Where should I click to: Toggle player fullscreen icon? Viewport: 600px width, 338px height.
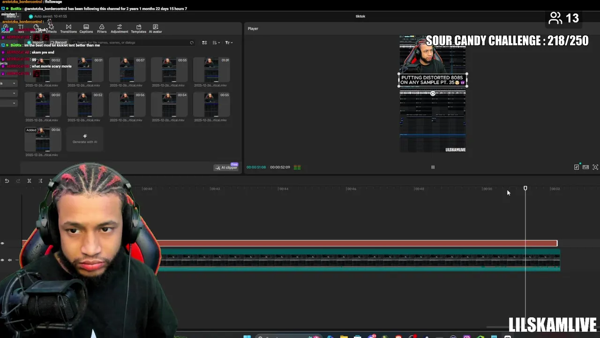[595, 167]
